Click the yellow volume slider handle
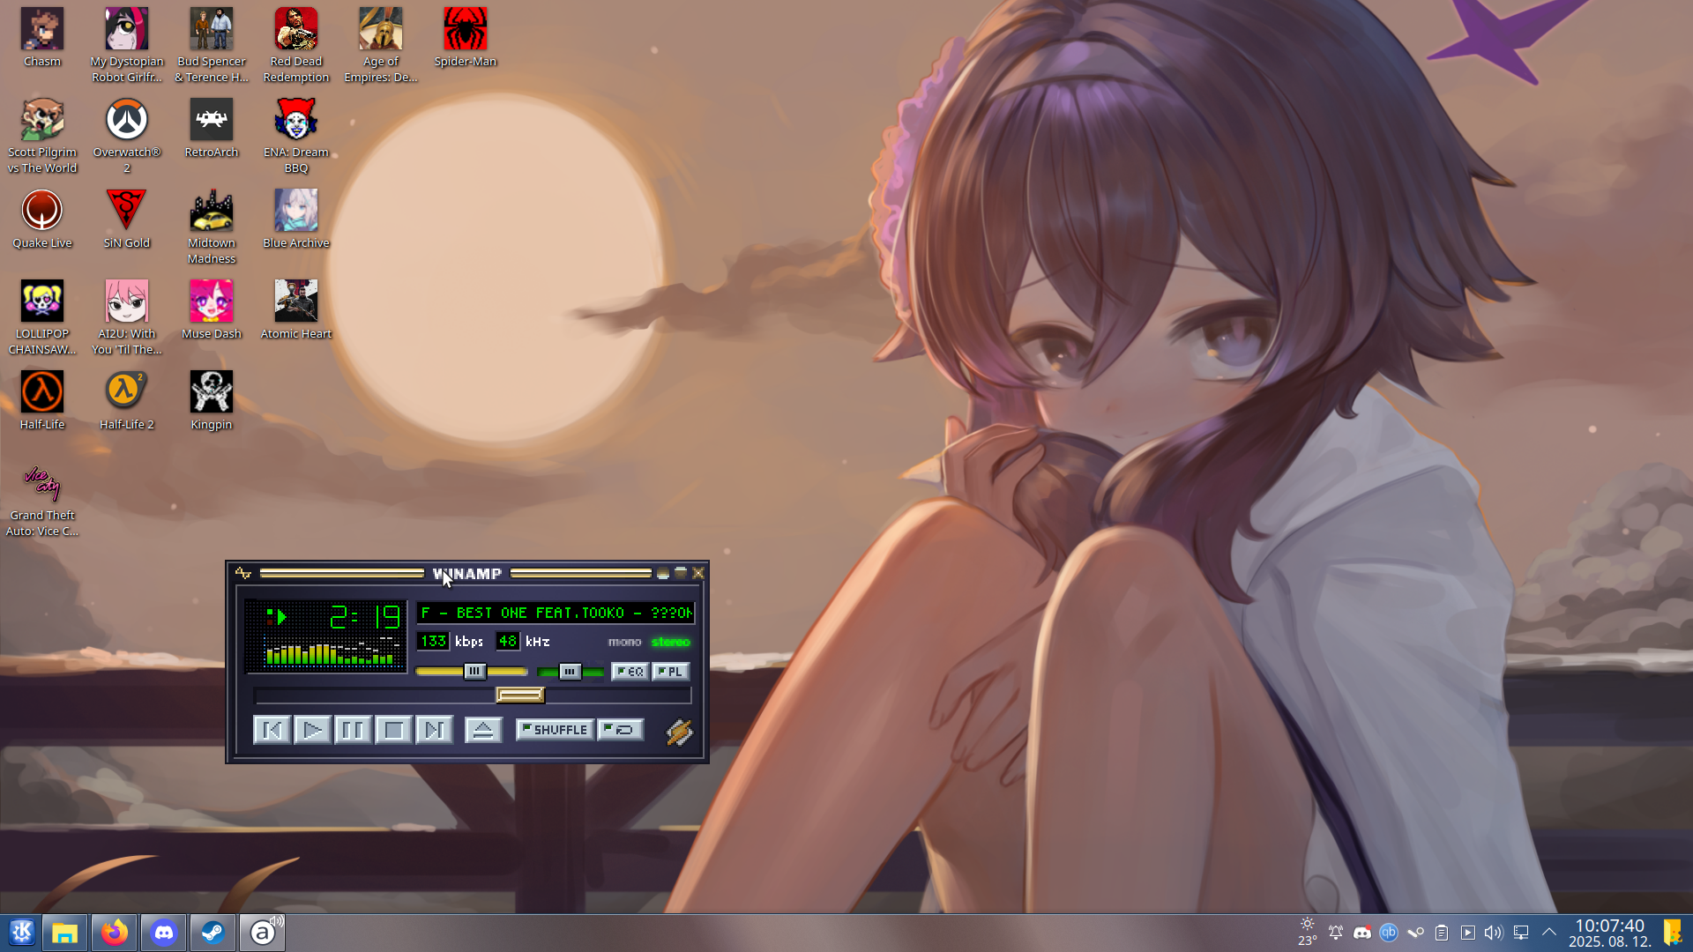This screenshot has width=1693, height=952. coord(474,672)
